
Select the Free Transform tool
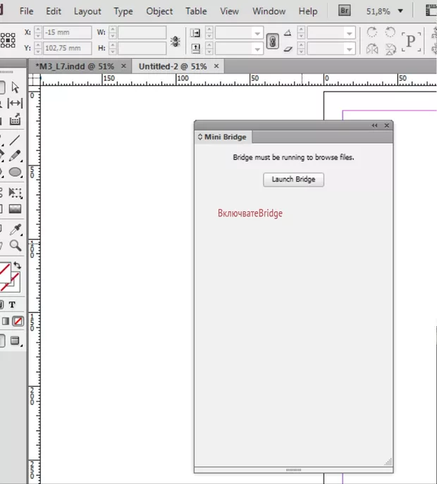tap(15, 192)
